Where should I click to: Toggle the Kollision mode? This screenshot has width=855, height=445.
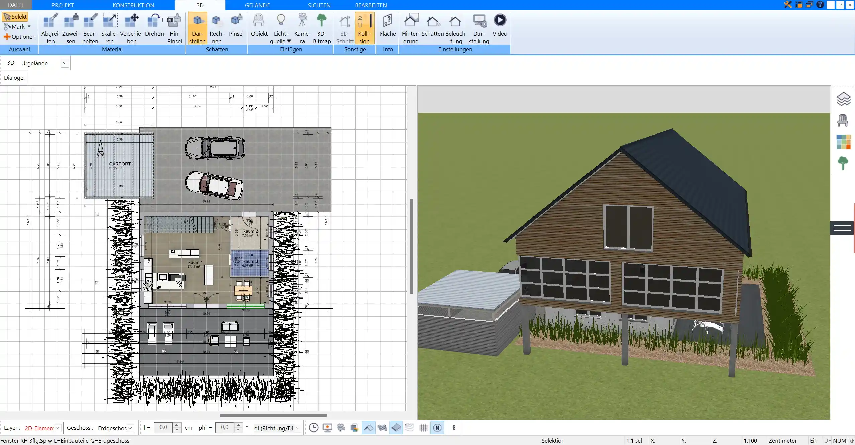(x=364, y=29)
